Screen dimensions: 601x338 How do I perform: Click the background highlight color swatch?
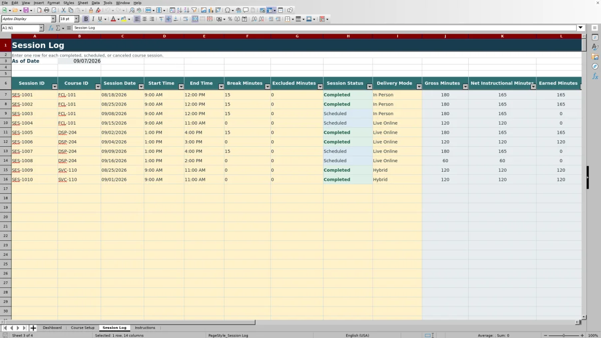pos(123,19)
